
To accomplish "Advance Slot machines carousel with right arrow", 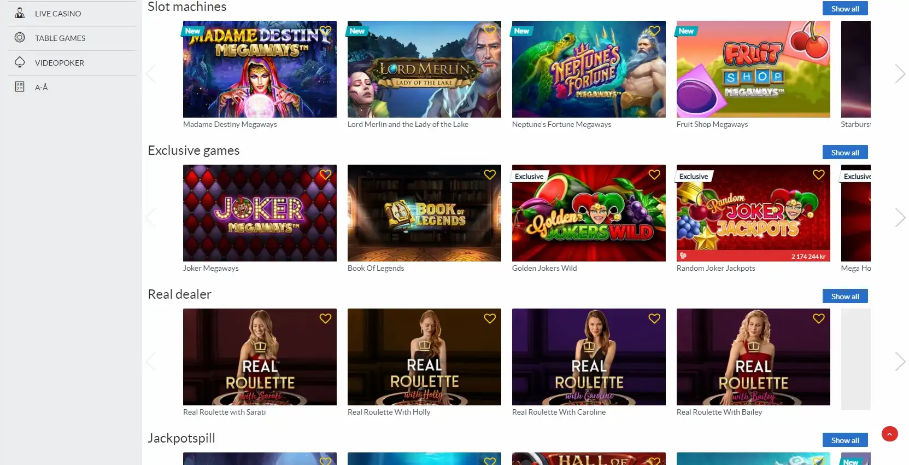I will point(900,74).
